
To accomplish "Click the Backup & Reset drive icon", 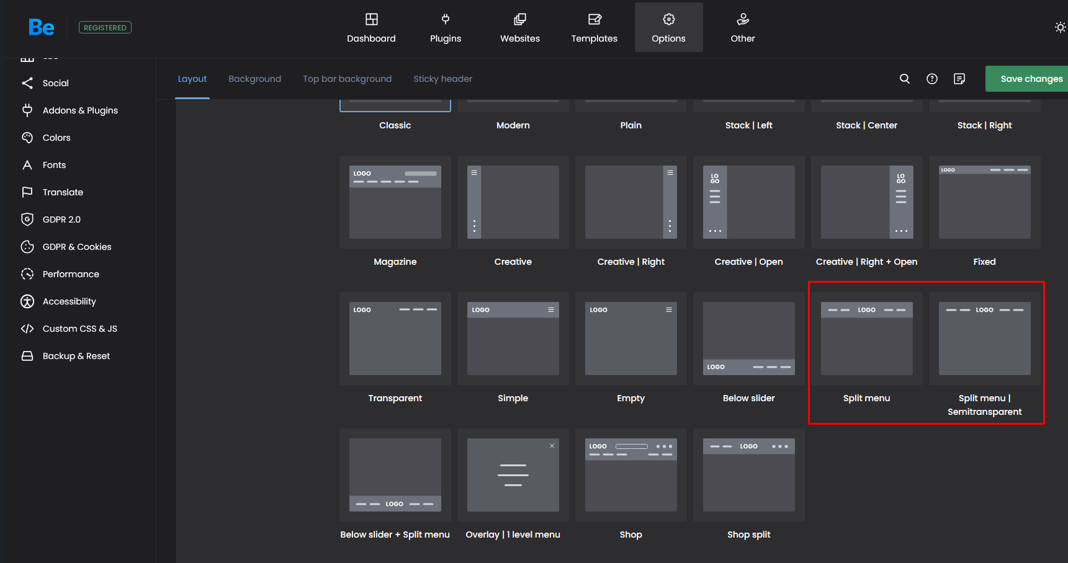I will click(x=27, y=356).
